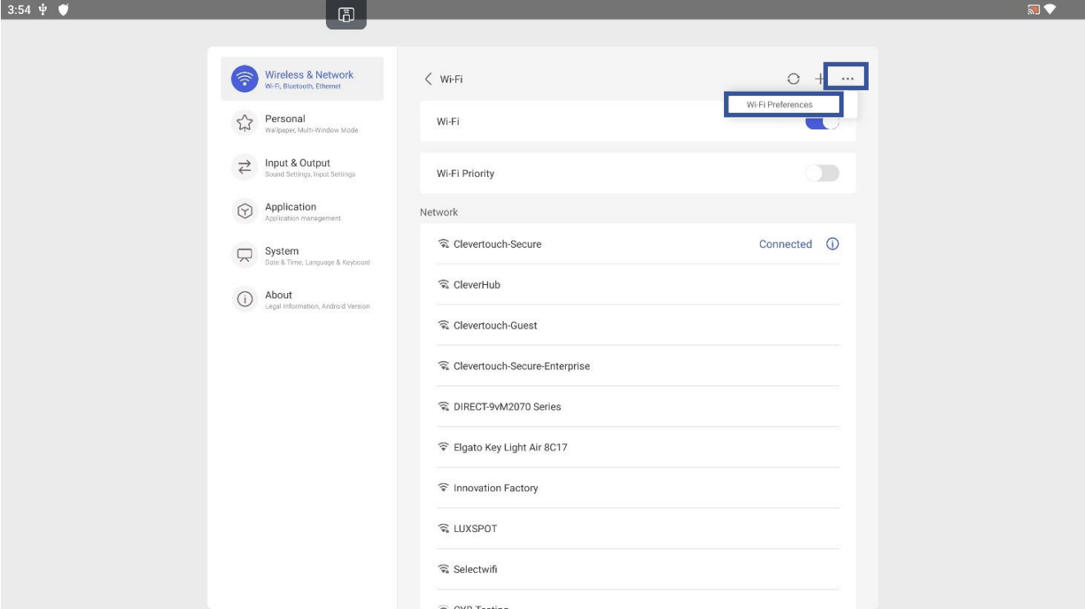Click the Application cube icon
1085x609 pixels.
click(244, 211)
